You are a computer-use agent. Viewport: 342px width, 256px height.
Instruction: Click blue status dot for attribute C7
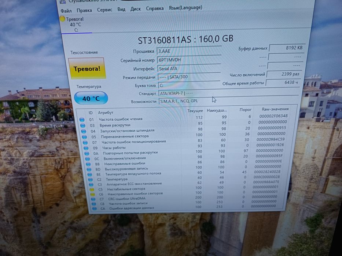[93, 199]
